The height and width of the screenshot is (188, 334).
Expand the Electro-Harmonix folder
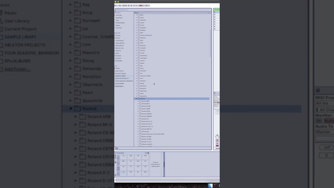click(x=136, y=35)
